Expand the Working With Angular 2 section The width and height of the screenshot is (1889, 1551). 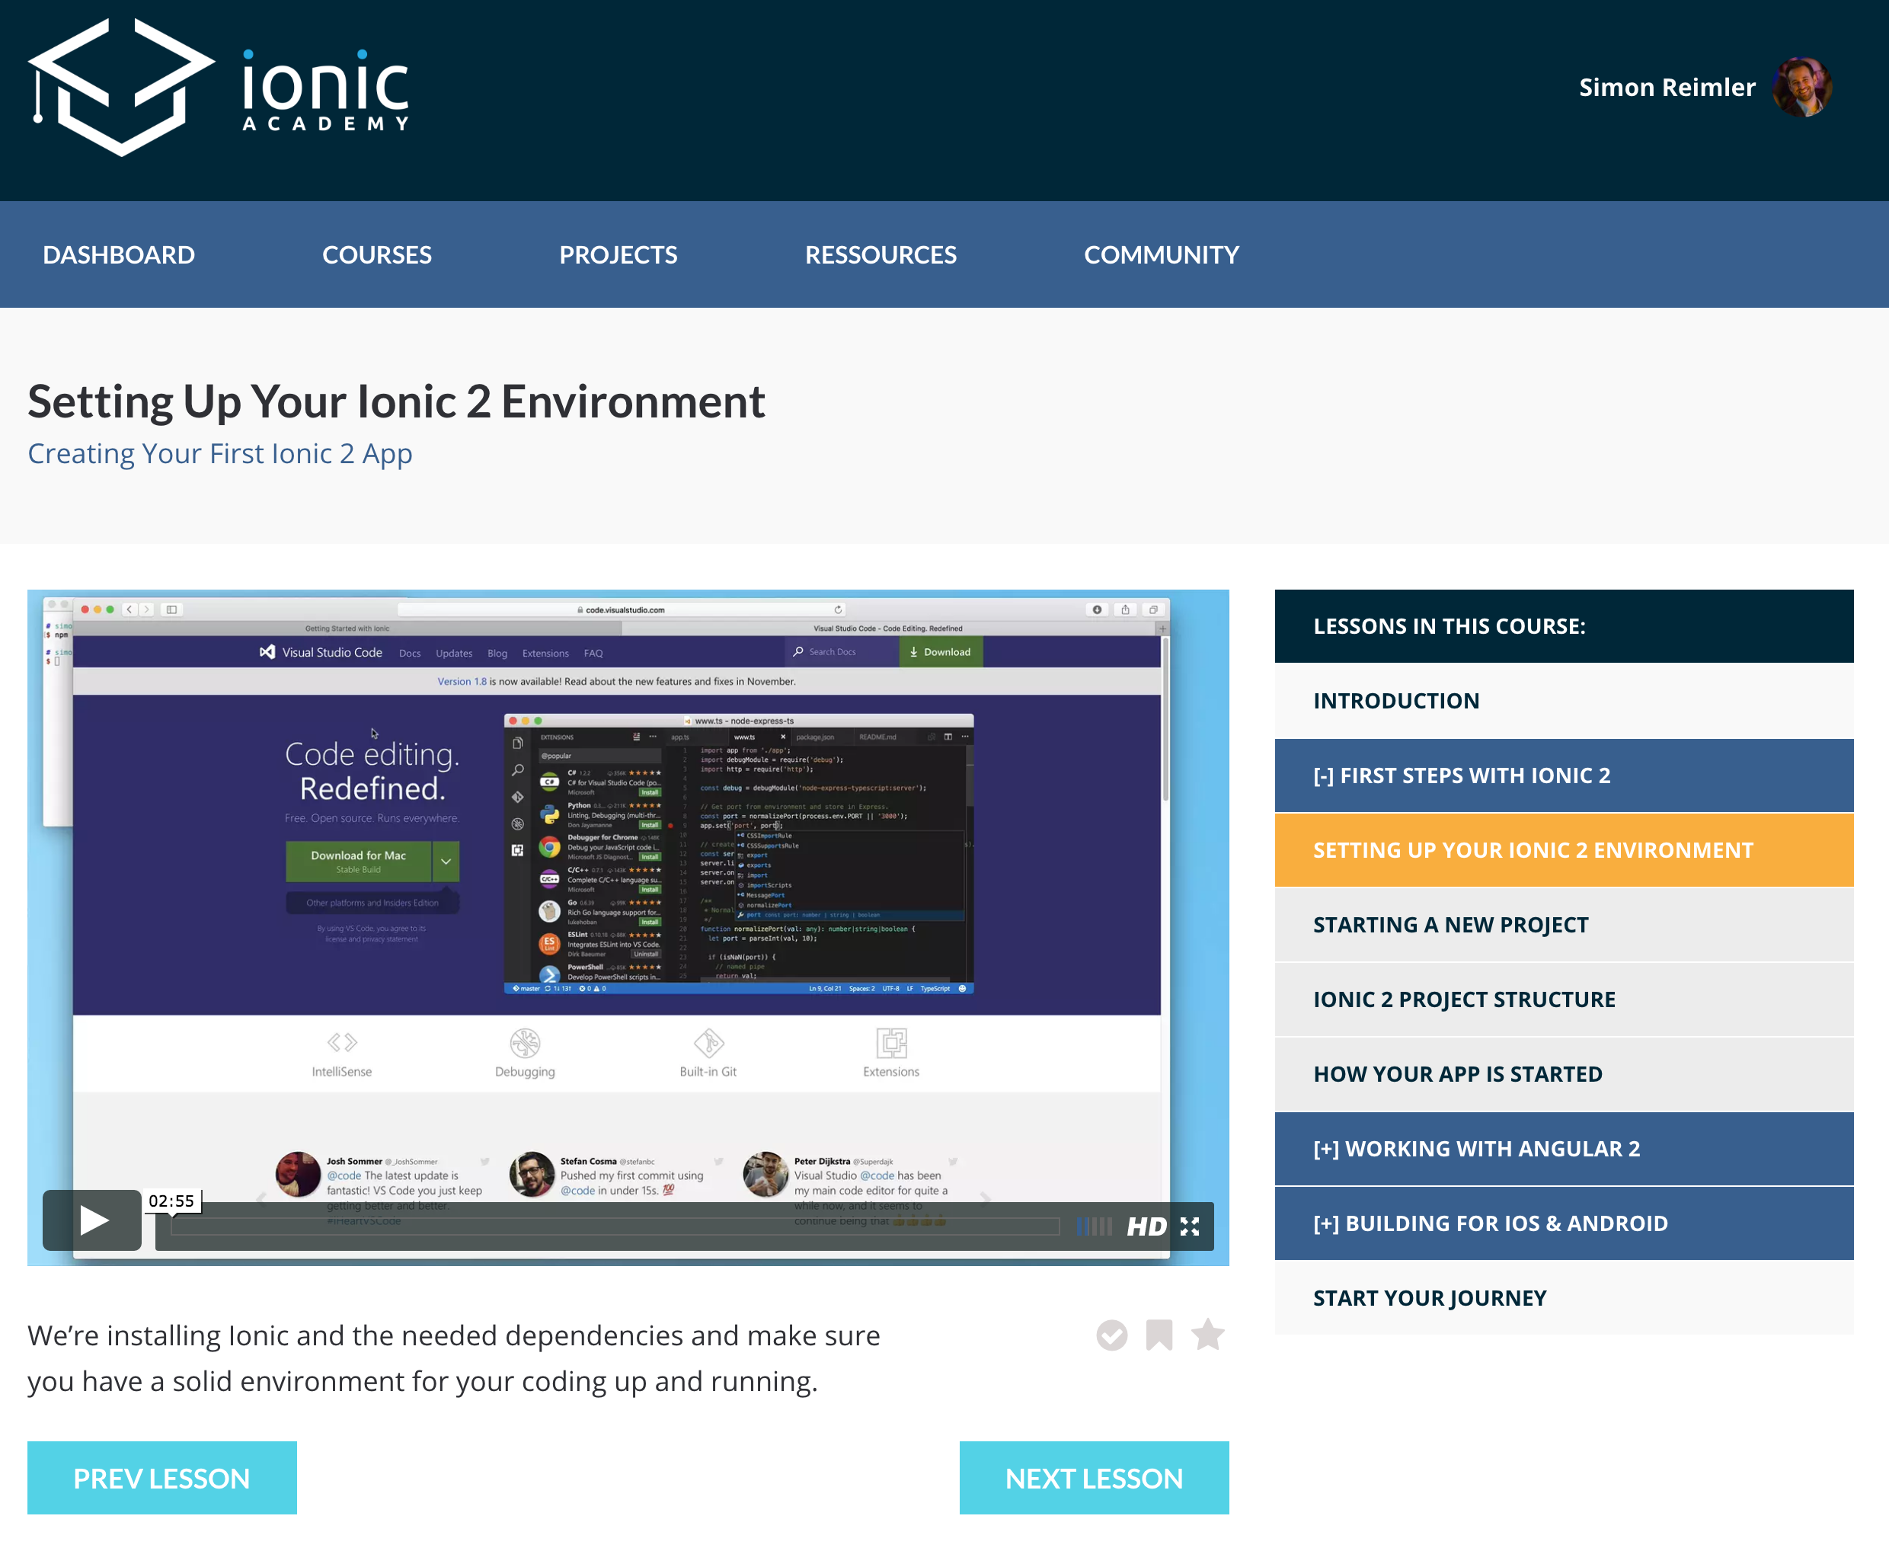1563,1148
